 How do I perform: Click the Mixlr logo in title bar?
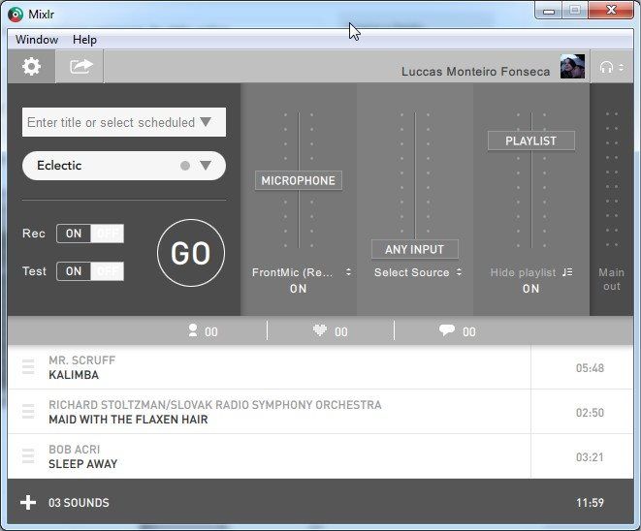click(16, 15)
